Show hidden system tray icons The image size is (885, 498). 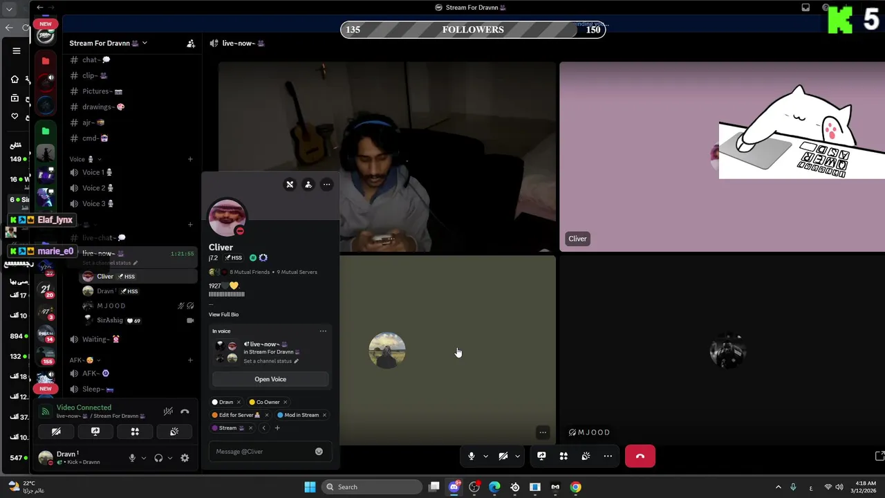[778, 487]
